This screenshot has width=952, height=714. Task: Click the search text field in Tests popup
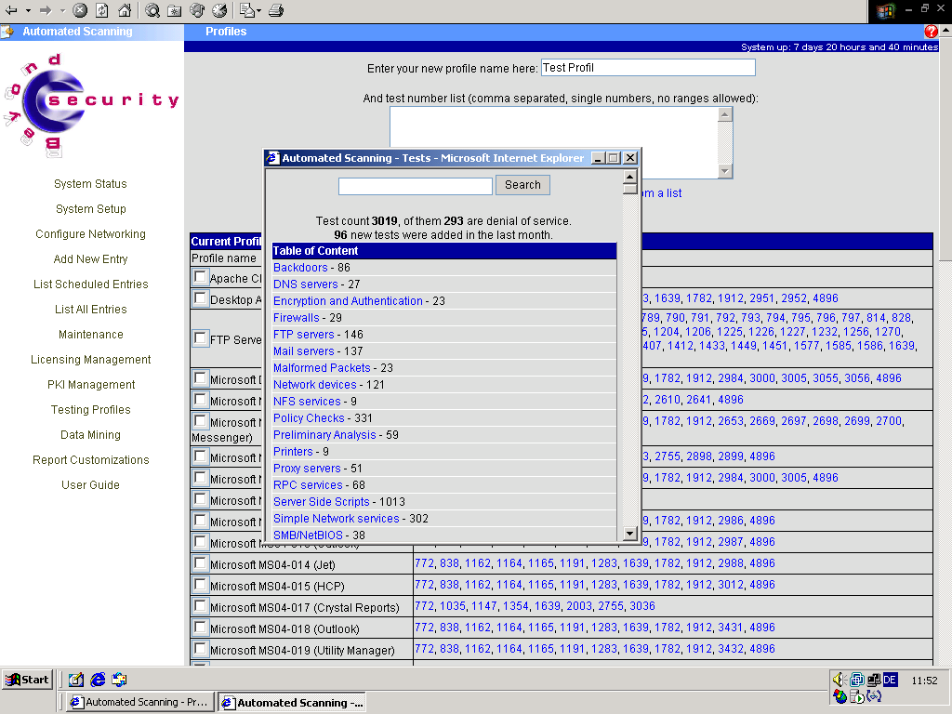pos(416,186)
